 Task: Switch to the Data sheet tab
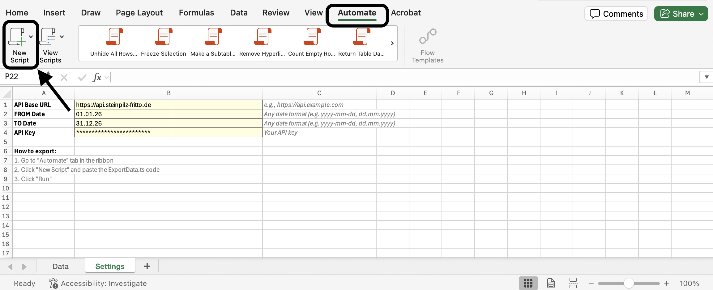coord(60,267)
